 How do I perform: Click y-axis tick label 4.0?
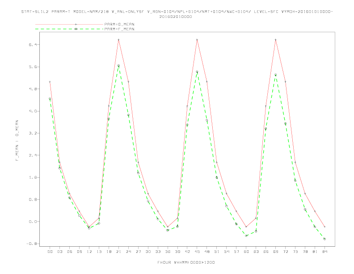click(x=32, y=111)
